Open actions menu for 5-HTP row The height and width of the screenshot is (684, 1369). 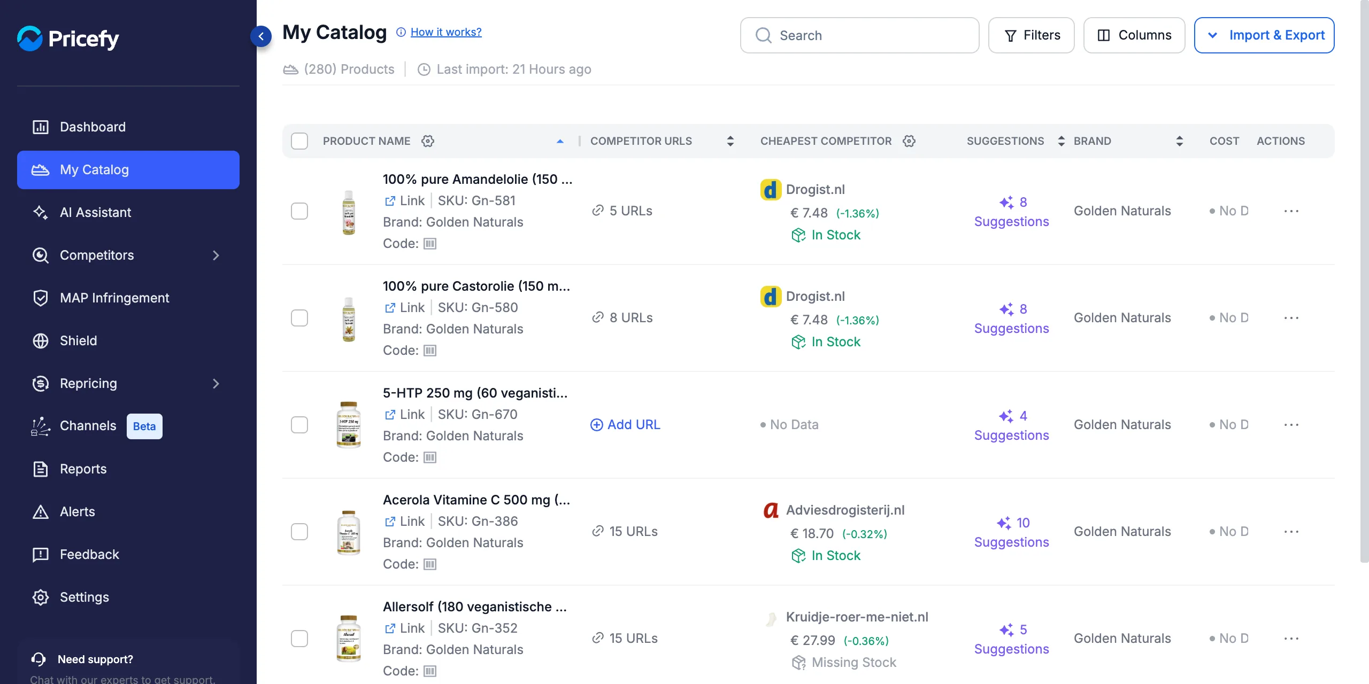coord(1291,425)
